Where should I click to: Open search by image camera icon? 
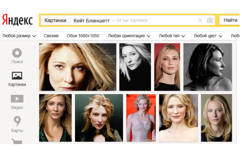click(210, 20)
